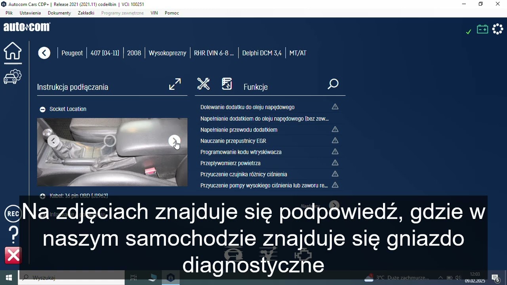The height and width of the screenshot is (285, 507).
Task: Close the application with the red X icon
Action: tap(13, 256)
